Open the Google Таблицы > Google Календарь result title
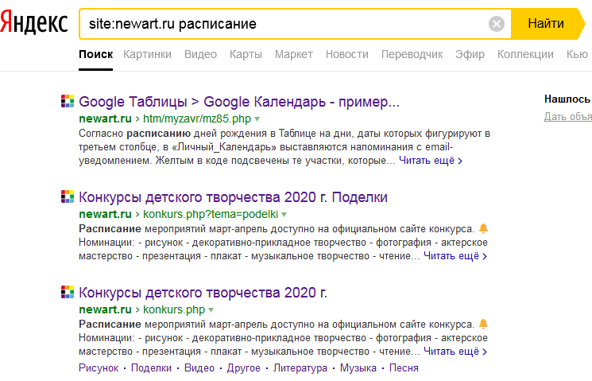The image size is (592, 381). point(239,102)
